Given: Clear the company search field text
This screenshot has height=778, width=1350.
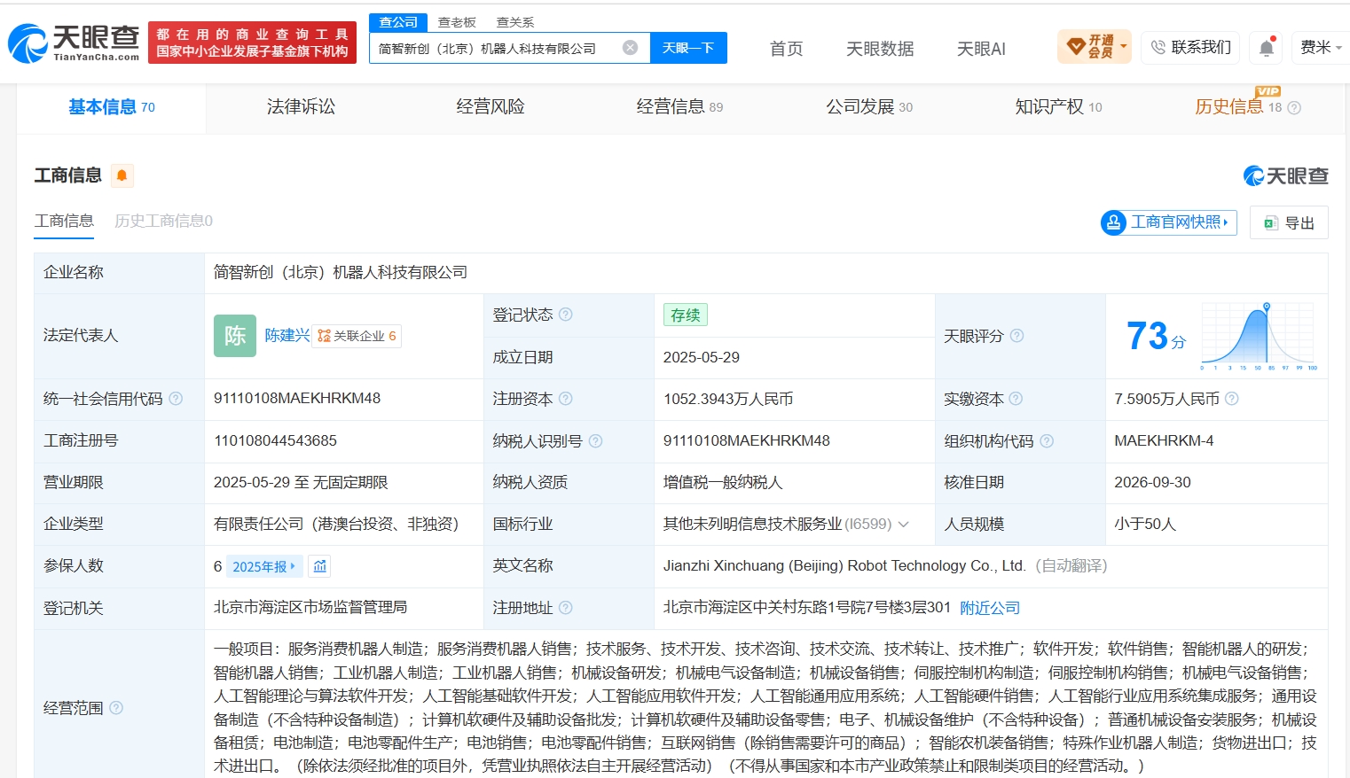Looking at the screenshot, I should point(630,48).
